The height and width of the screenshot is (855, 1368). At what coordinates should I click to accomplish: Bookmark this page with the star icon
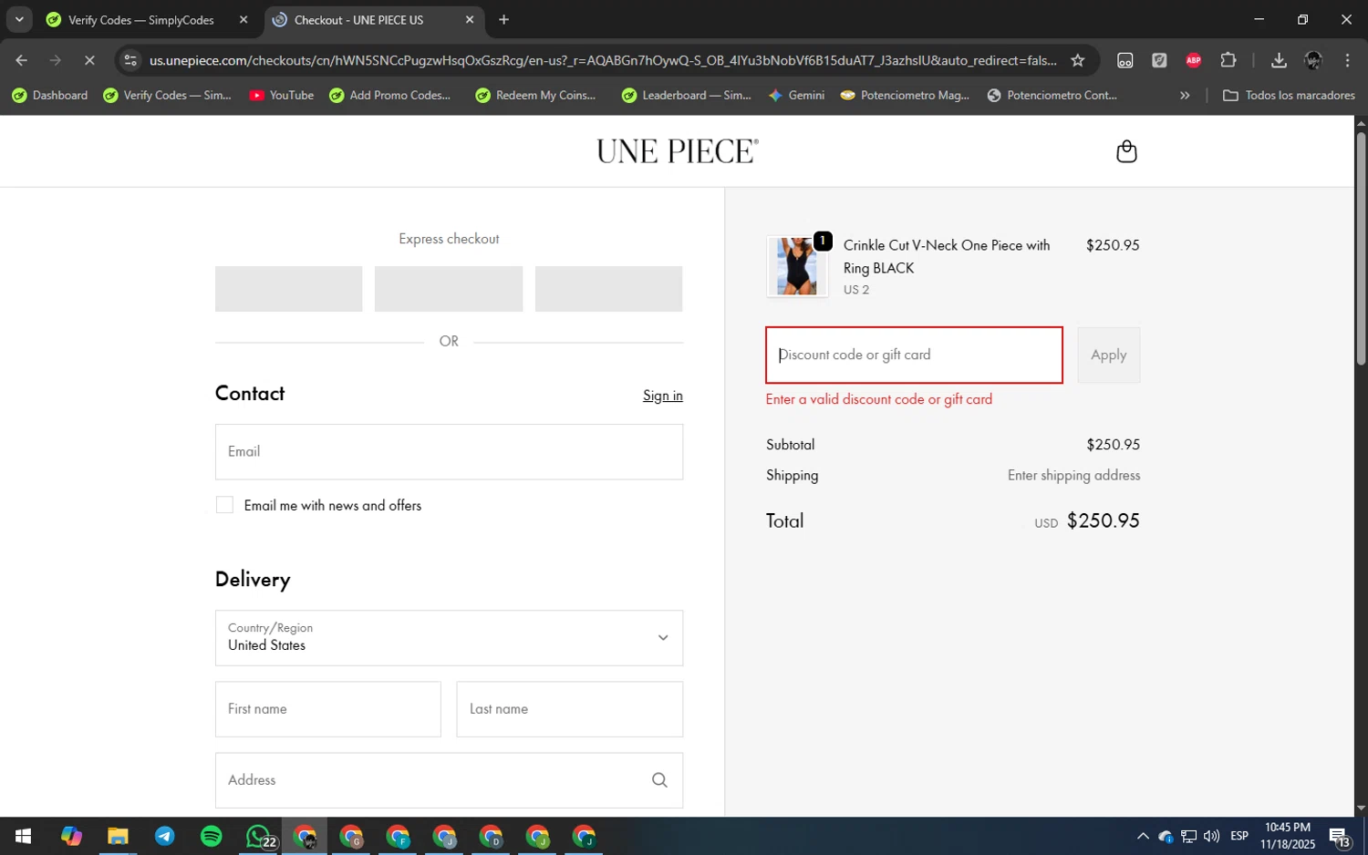(1078, 60)
